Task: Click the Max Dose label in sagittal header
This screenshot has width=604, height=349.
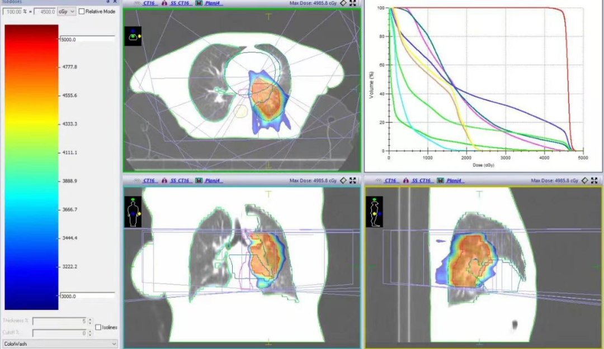Action: click(x=554, y=180)
